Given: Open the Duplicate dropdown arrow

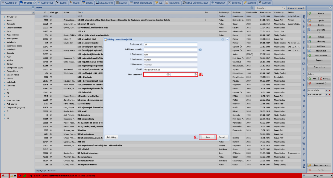Looking at the screenshot, I should pos(319,33).
